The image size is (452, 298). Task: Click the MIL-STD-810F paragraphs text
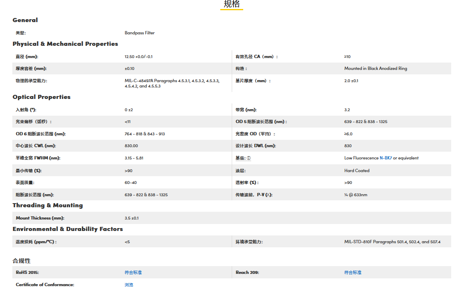(x=392, y=242)
